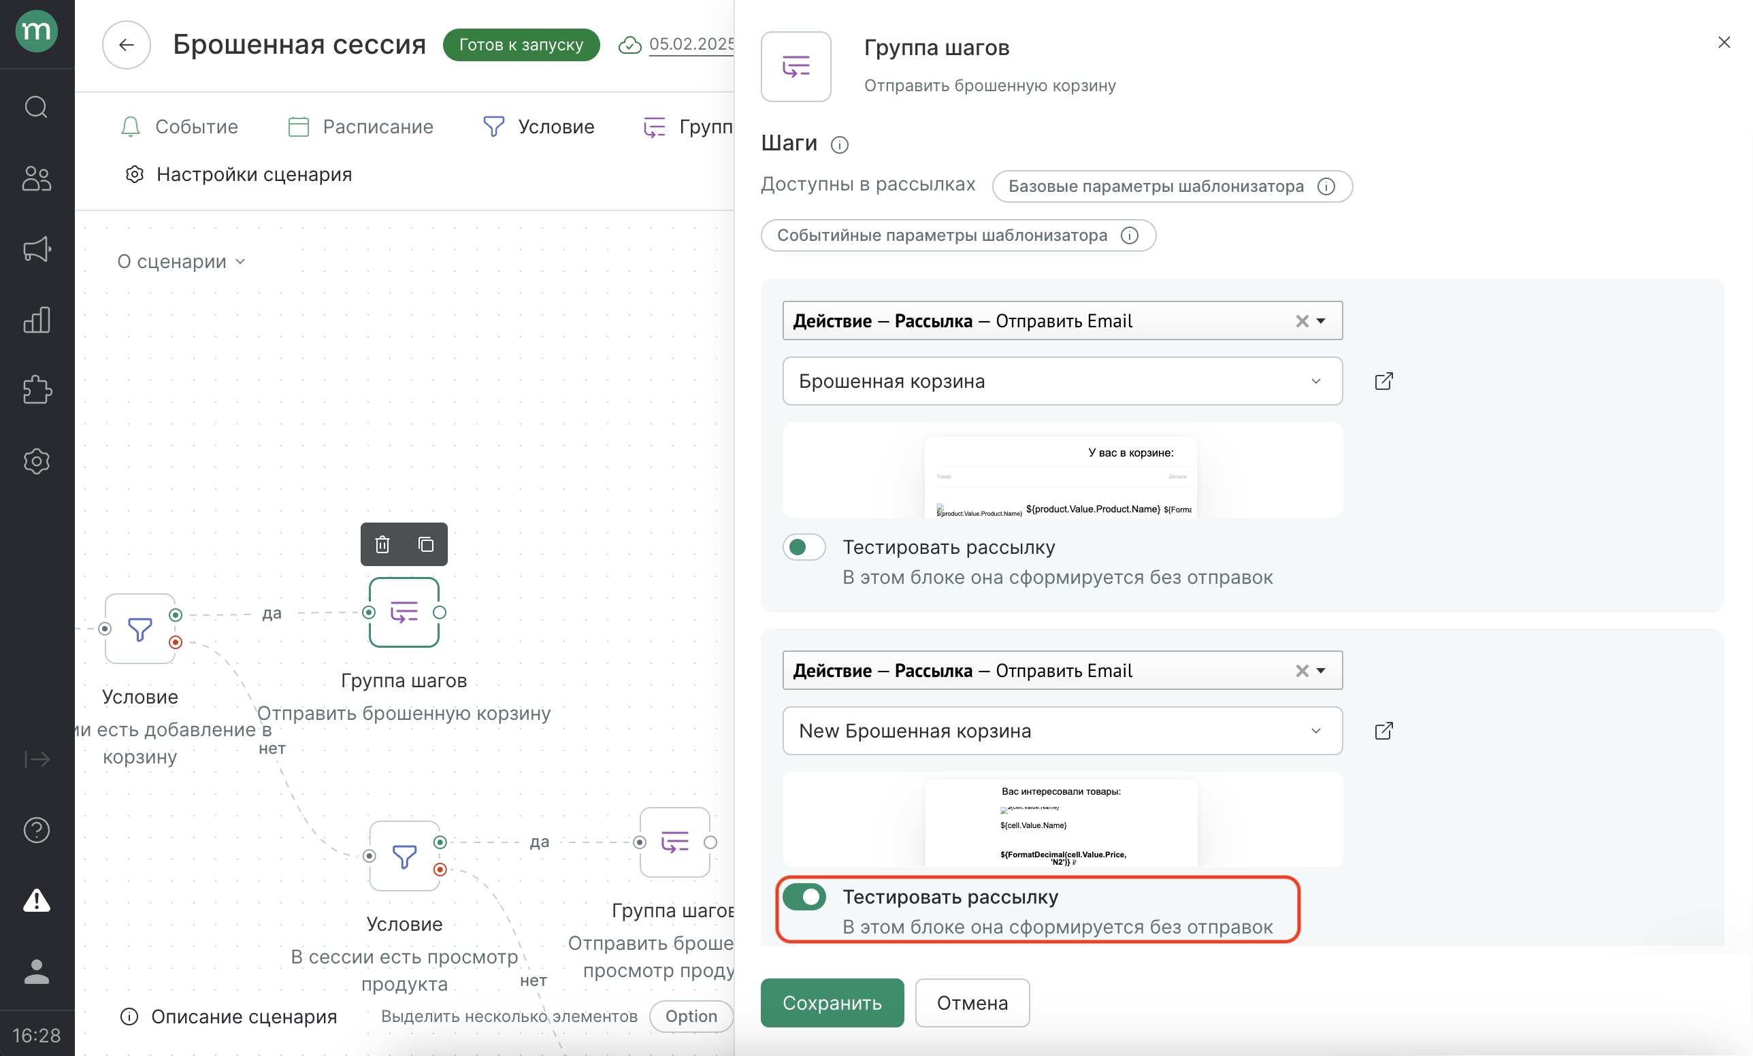Duplicate the selected step group node

pos(426,545)
